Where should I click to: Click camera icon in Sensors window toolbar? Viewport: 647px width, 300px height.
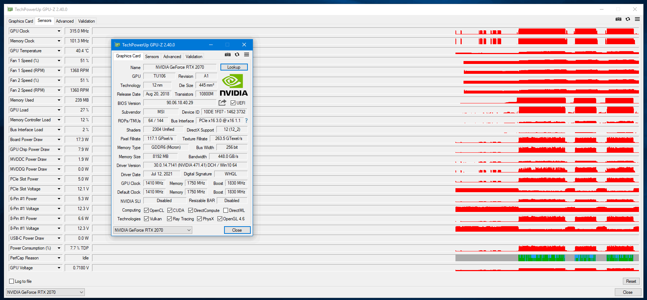[618, 19]
